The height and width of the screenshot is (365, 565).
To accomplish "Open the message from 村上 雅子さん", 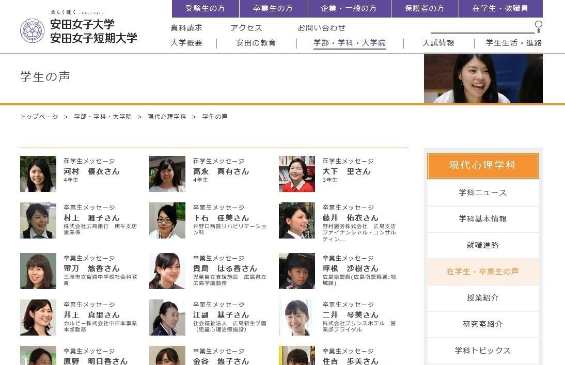I will 91,218.
